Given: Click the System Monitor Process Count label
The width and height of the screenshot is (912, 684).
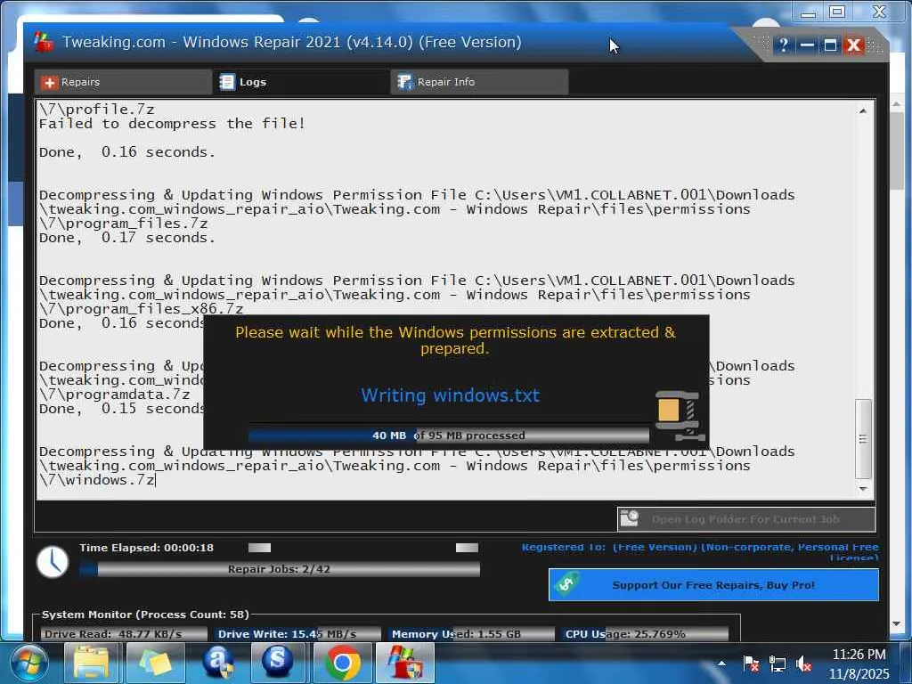Looking at the screenshot, I should [x=145, y=615].
